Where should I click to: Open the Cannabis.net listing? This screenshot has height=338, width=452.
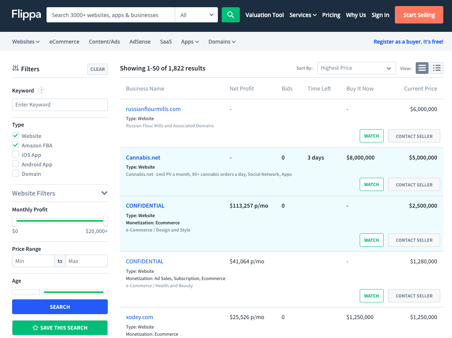[x=143, y=158]
